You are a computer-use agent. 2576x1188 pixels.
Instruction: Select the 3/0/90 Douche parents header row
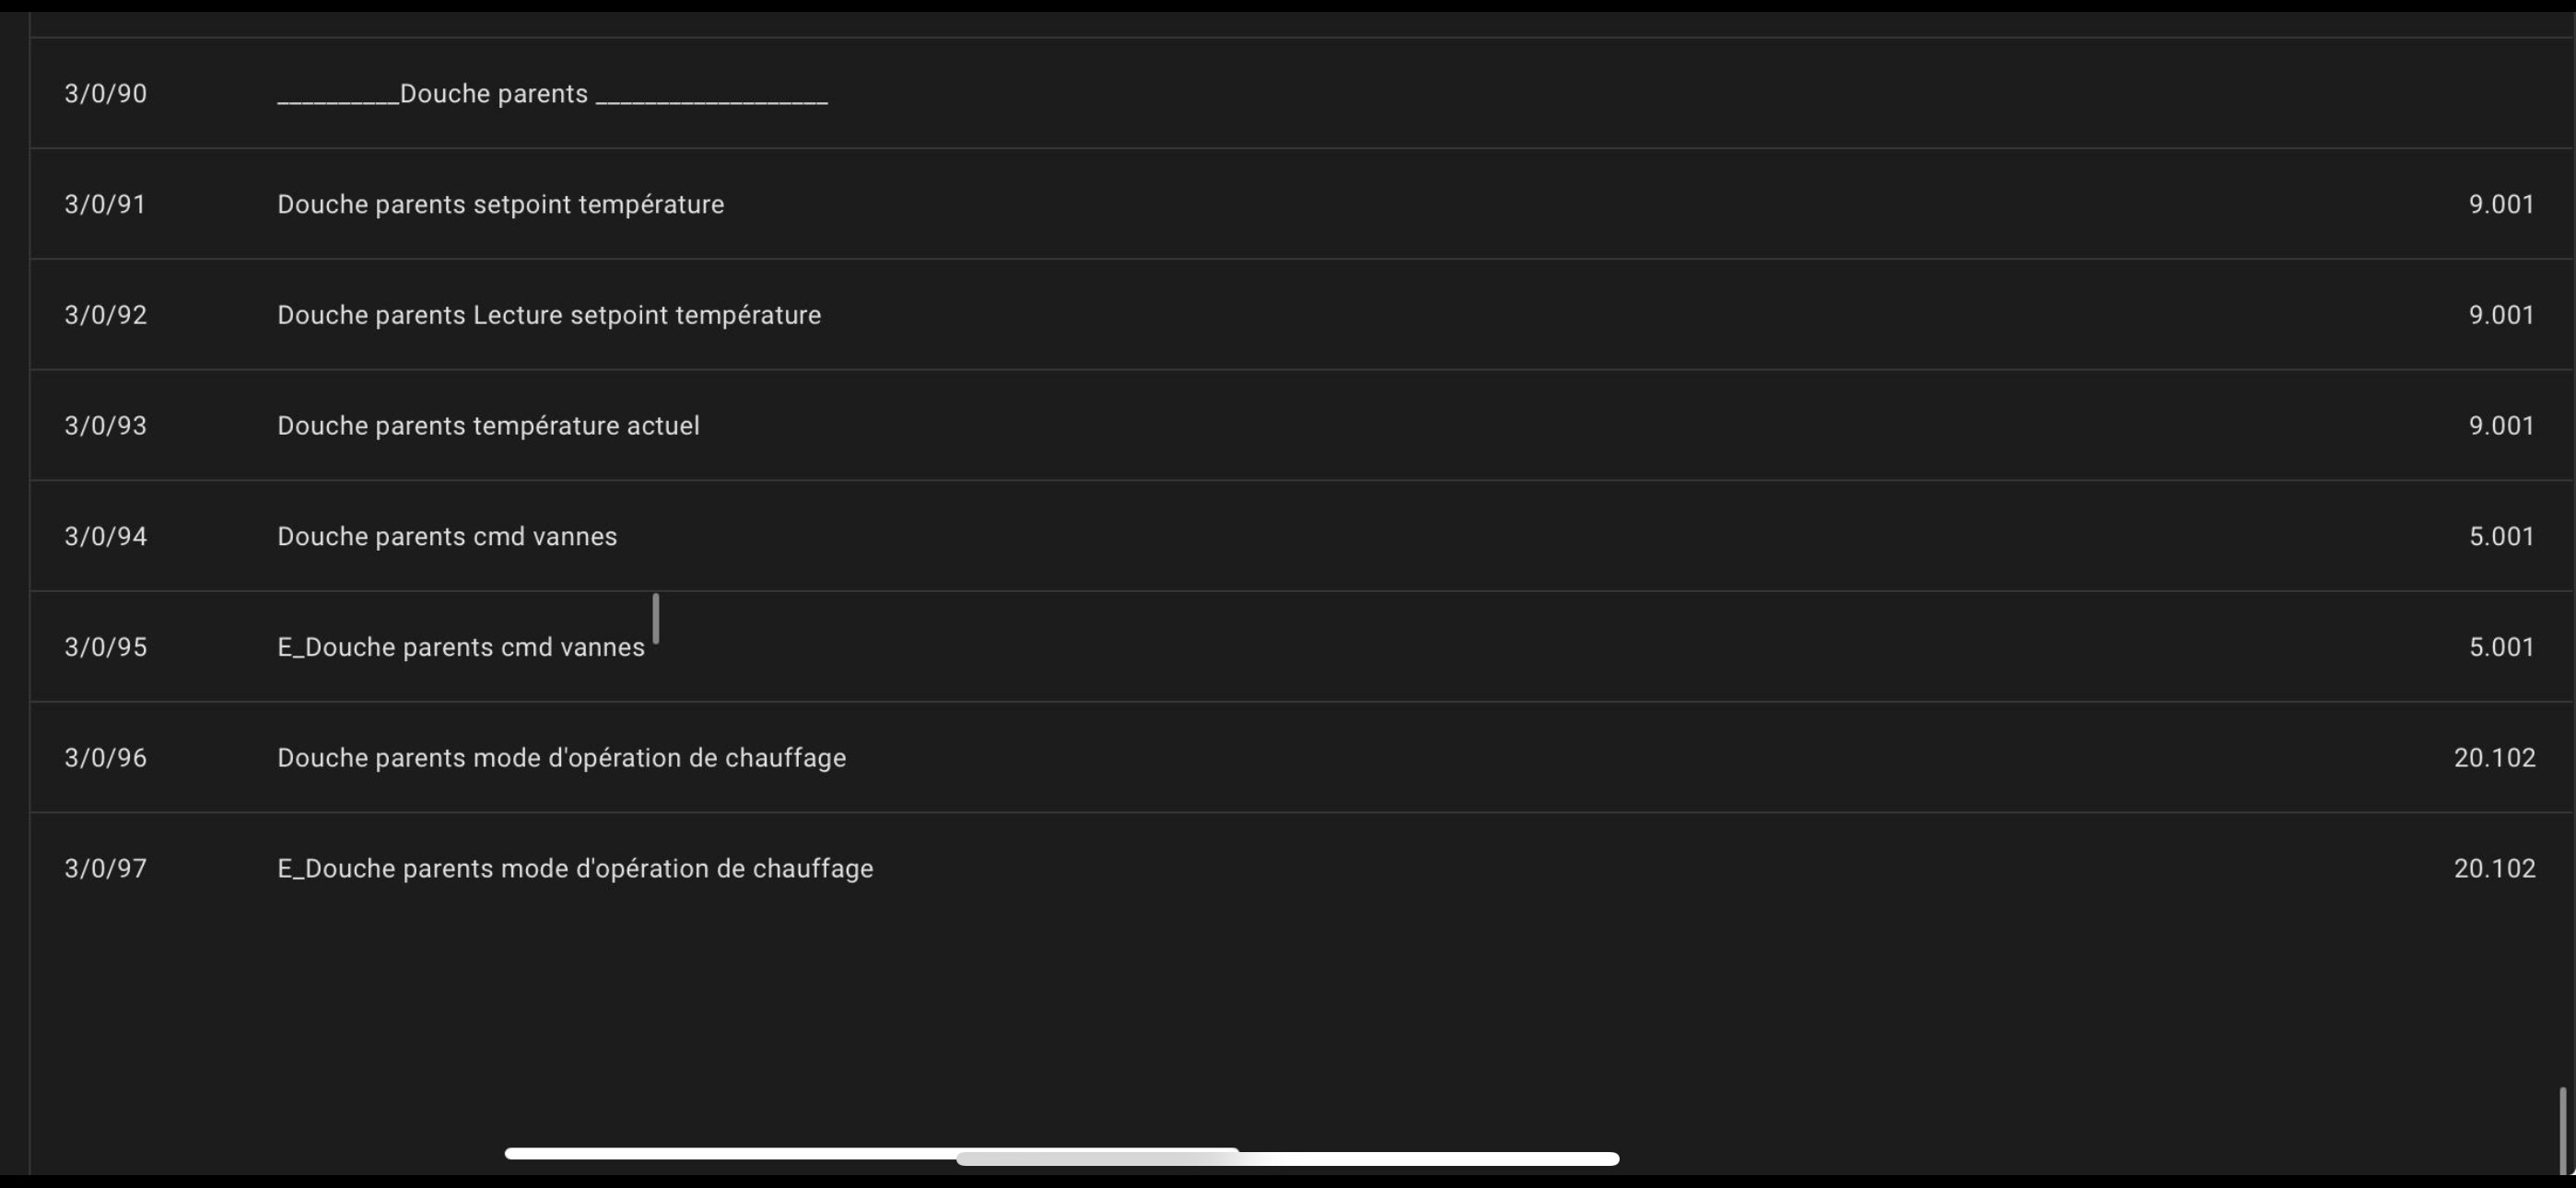[x=1302, y=93]
